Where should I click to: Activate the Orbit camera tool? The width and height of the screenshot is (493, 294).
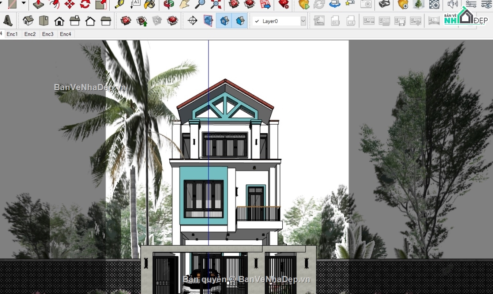coord(169,5)
